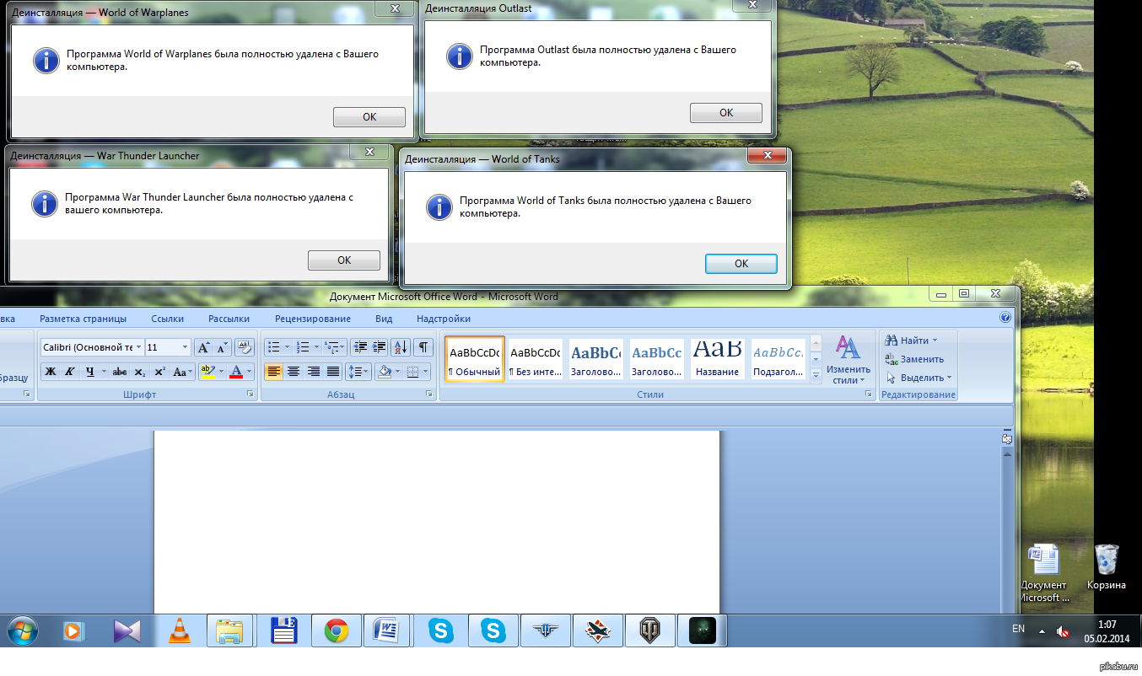Expand the full styles gallery list
The width and height of the screenshot is (1142, 676).
816,378
